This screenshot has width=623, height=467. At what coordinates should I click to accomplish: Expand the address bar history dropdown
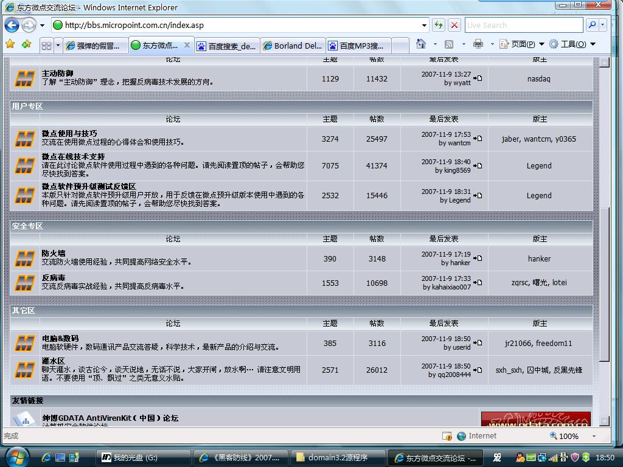pyautogui.click(x=424, y=25)
